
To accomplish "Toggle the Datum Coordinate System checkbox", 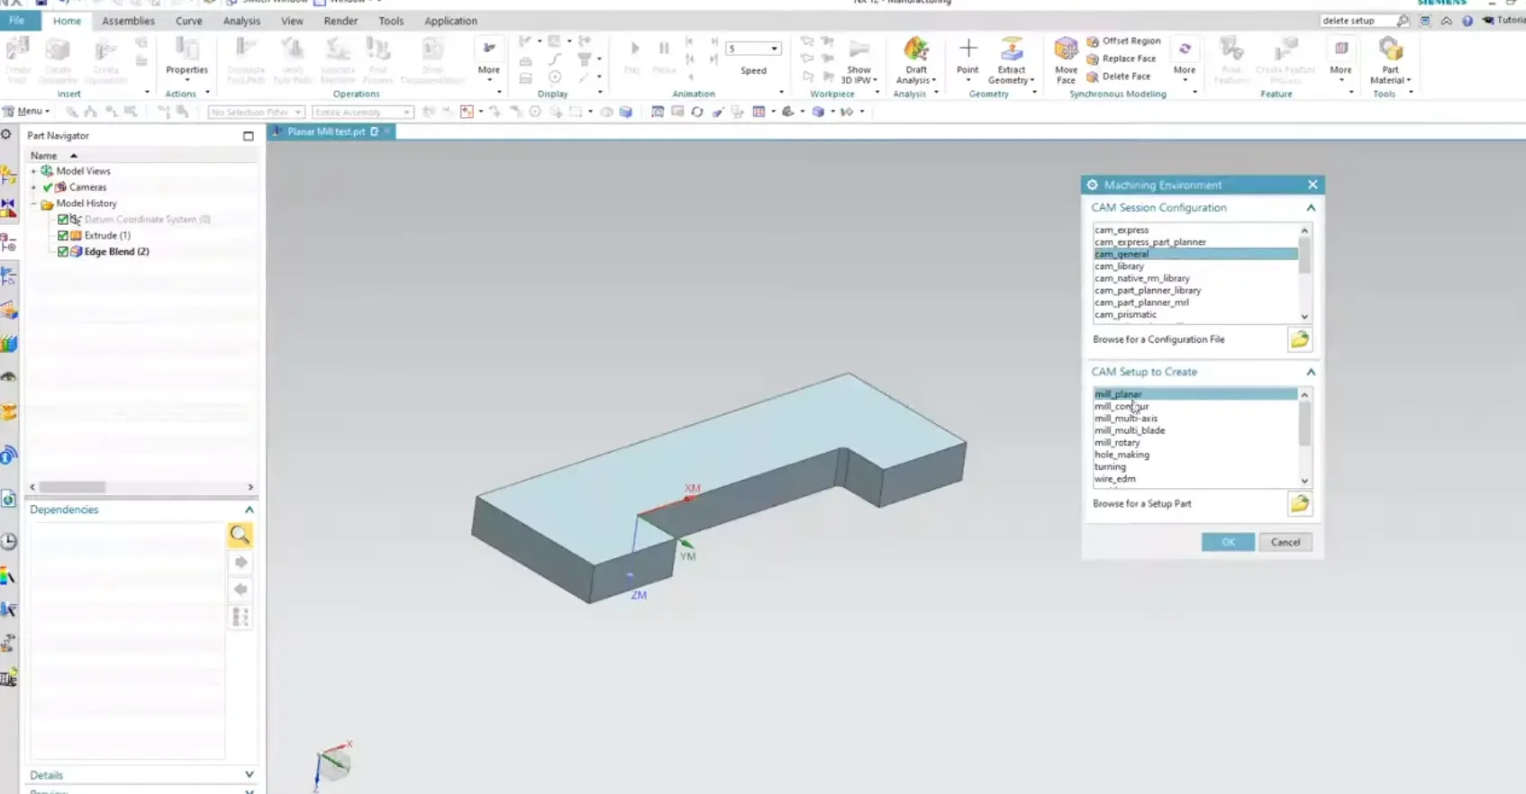I will pos(63,220).
